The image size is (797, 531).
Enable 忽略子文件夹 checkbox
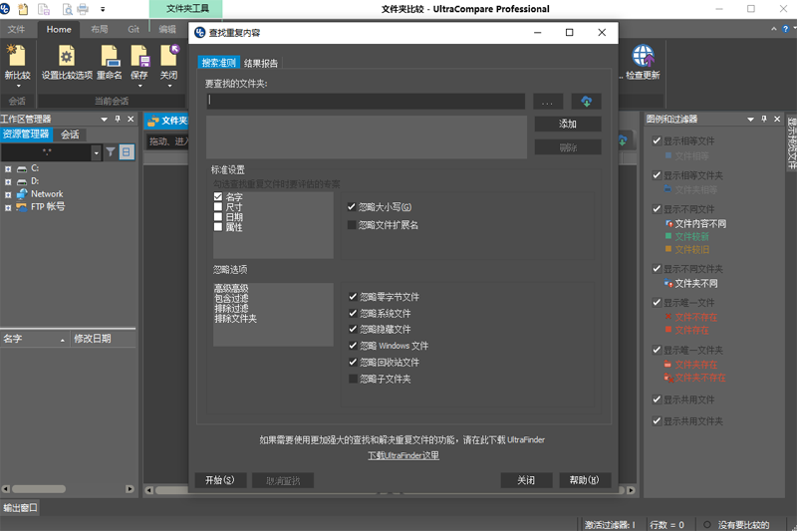click(x=353, y=379)
